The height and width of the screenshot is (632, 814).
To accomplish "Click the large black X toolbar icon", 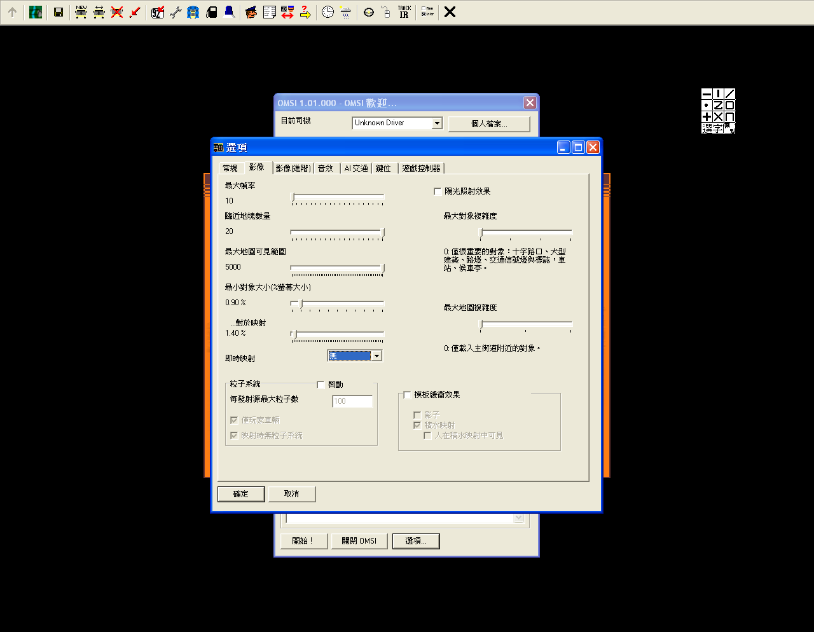I will tap(450, 12).
